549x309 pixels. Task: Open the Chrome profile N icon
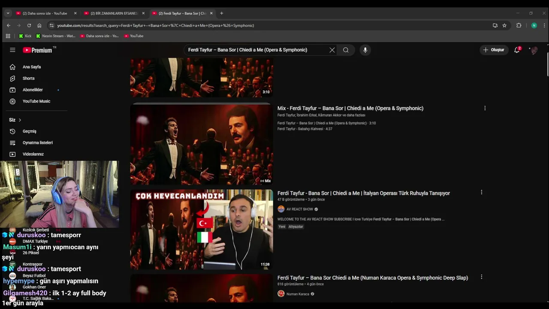pos(534,25)
